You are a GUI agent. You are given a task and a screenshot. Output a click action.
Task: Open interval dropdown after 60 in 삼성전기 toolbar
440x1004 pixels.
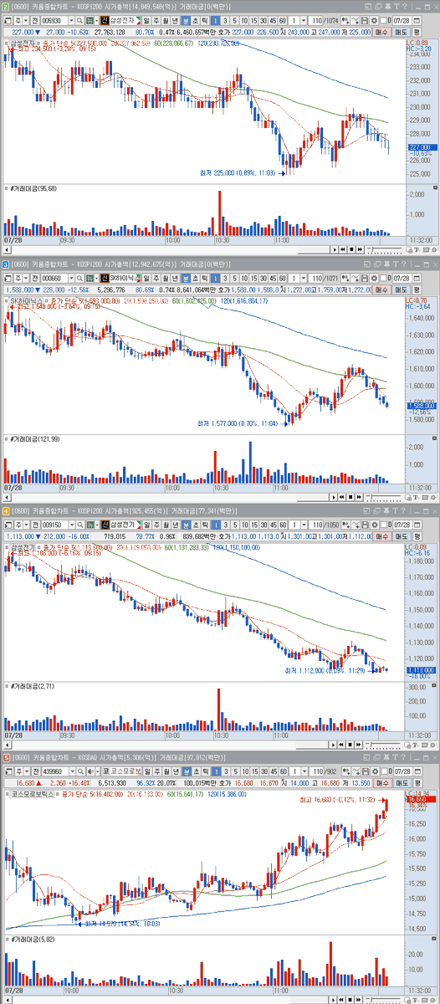tap(304, 525)
